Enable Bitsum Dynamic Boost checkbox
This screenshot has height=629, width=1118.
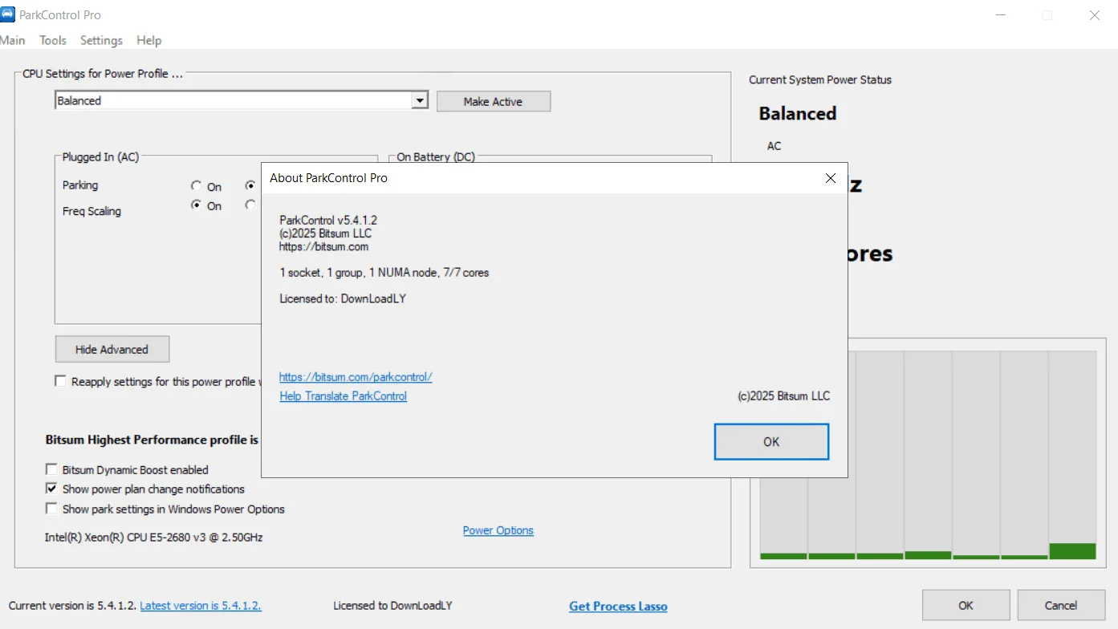click(51, 469)
